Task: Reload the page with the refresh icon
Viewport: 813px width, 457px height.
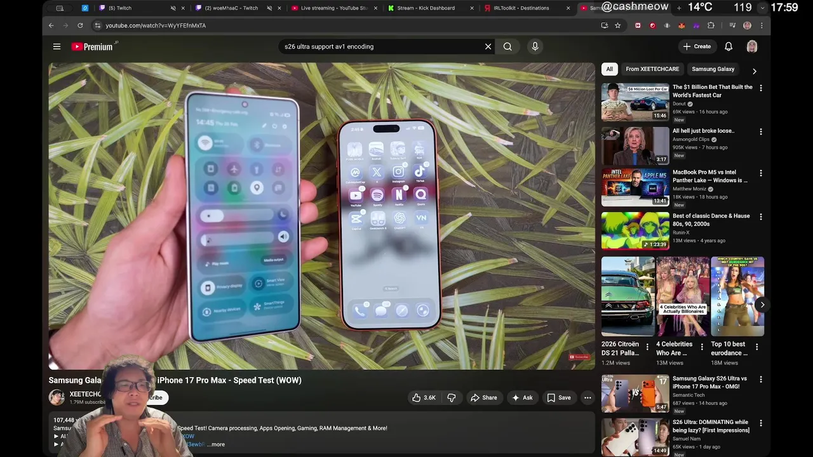Action: pos(80,25)
